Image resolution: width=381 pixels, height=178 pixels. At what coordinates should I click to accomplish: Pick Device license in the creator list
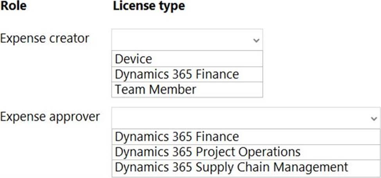pos(187,59)
